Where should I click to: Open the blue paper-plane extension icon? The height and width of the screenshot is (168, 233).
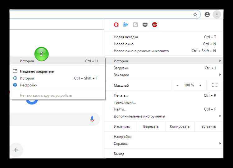(126, 25)
